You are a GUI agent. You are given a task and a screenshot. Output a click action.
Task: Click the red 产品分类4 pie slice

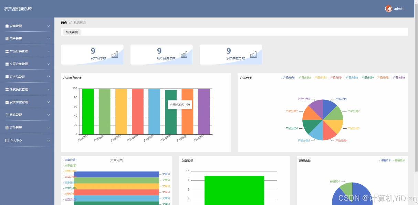coord(328,133)
